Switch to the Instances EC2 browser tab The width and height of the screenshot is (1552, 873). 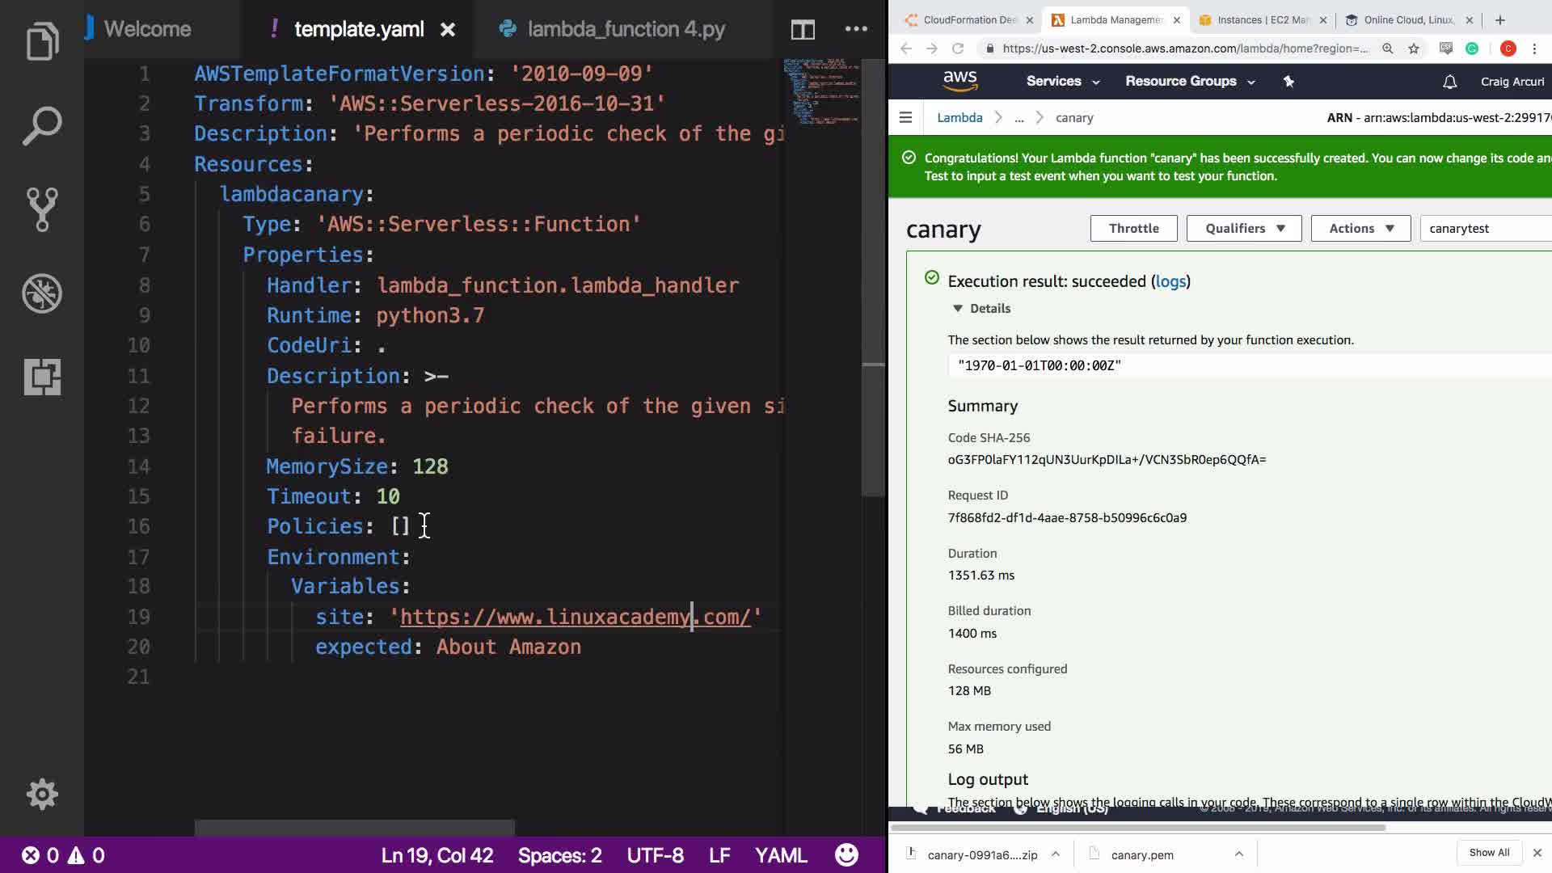[x=1263, y=19]
